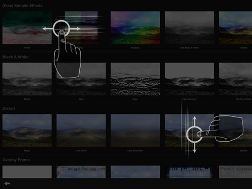252x189 pixels.
Task: Tap the back arrow icon
Action: (7, 183)
